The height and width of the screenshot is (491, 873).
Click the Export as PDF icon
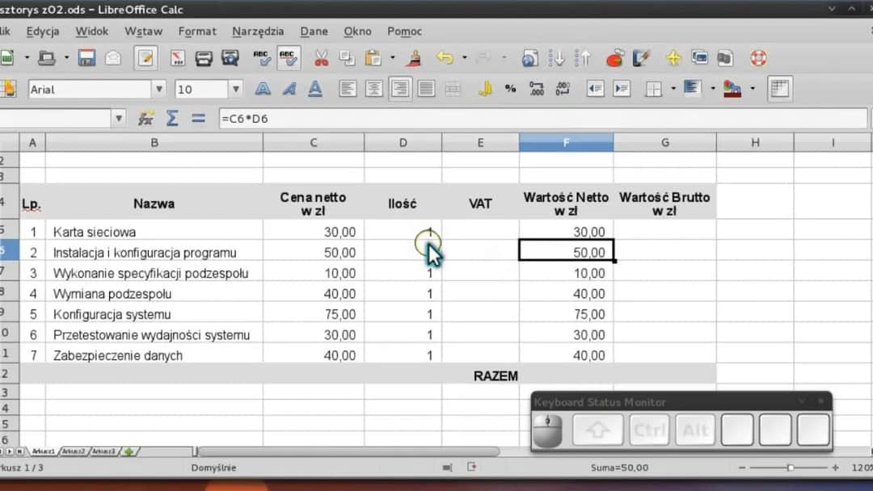pyautogui.click(x=178, y=58)
